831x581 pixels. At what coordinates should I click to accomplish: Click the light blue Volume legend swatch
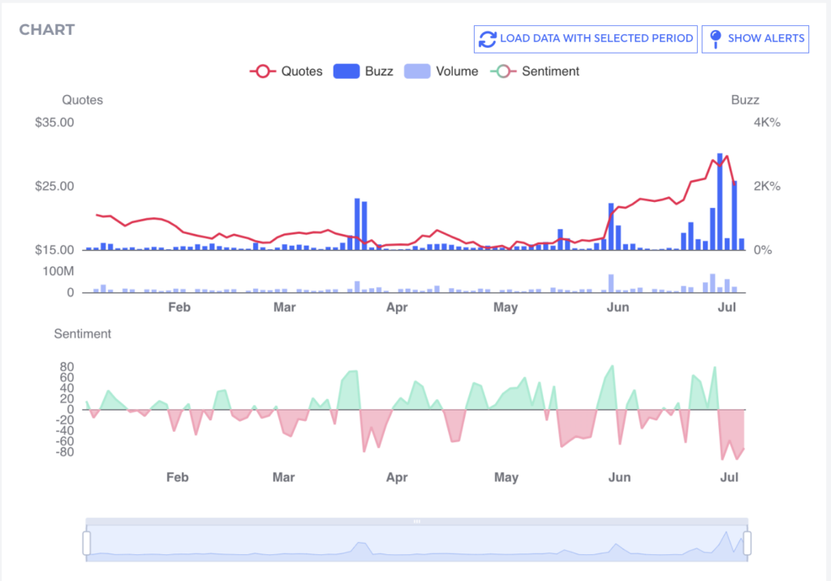coord(417,71)
